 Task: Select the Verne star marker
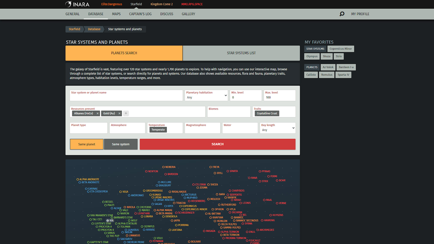(x=277, y=203)
